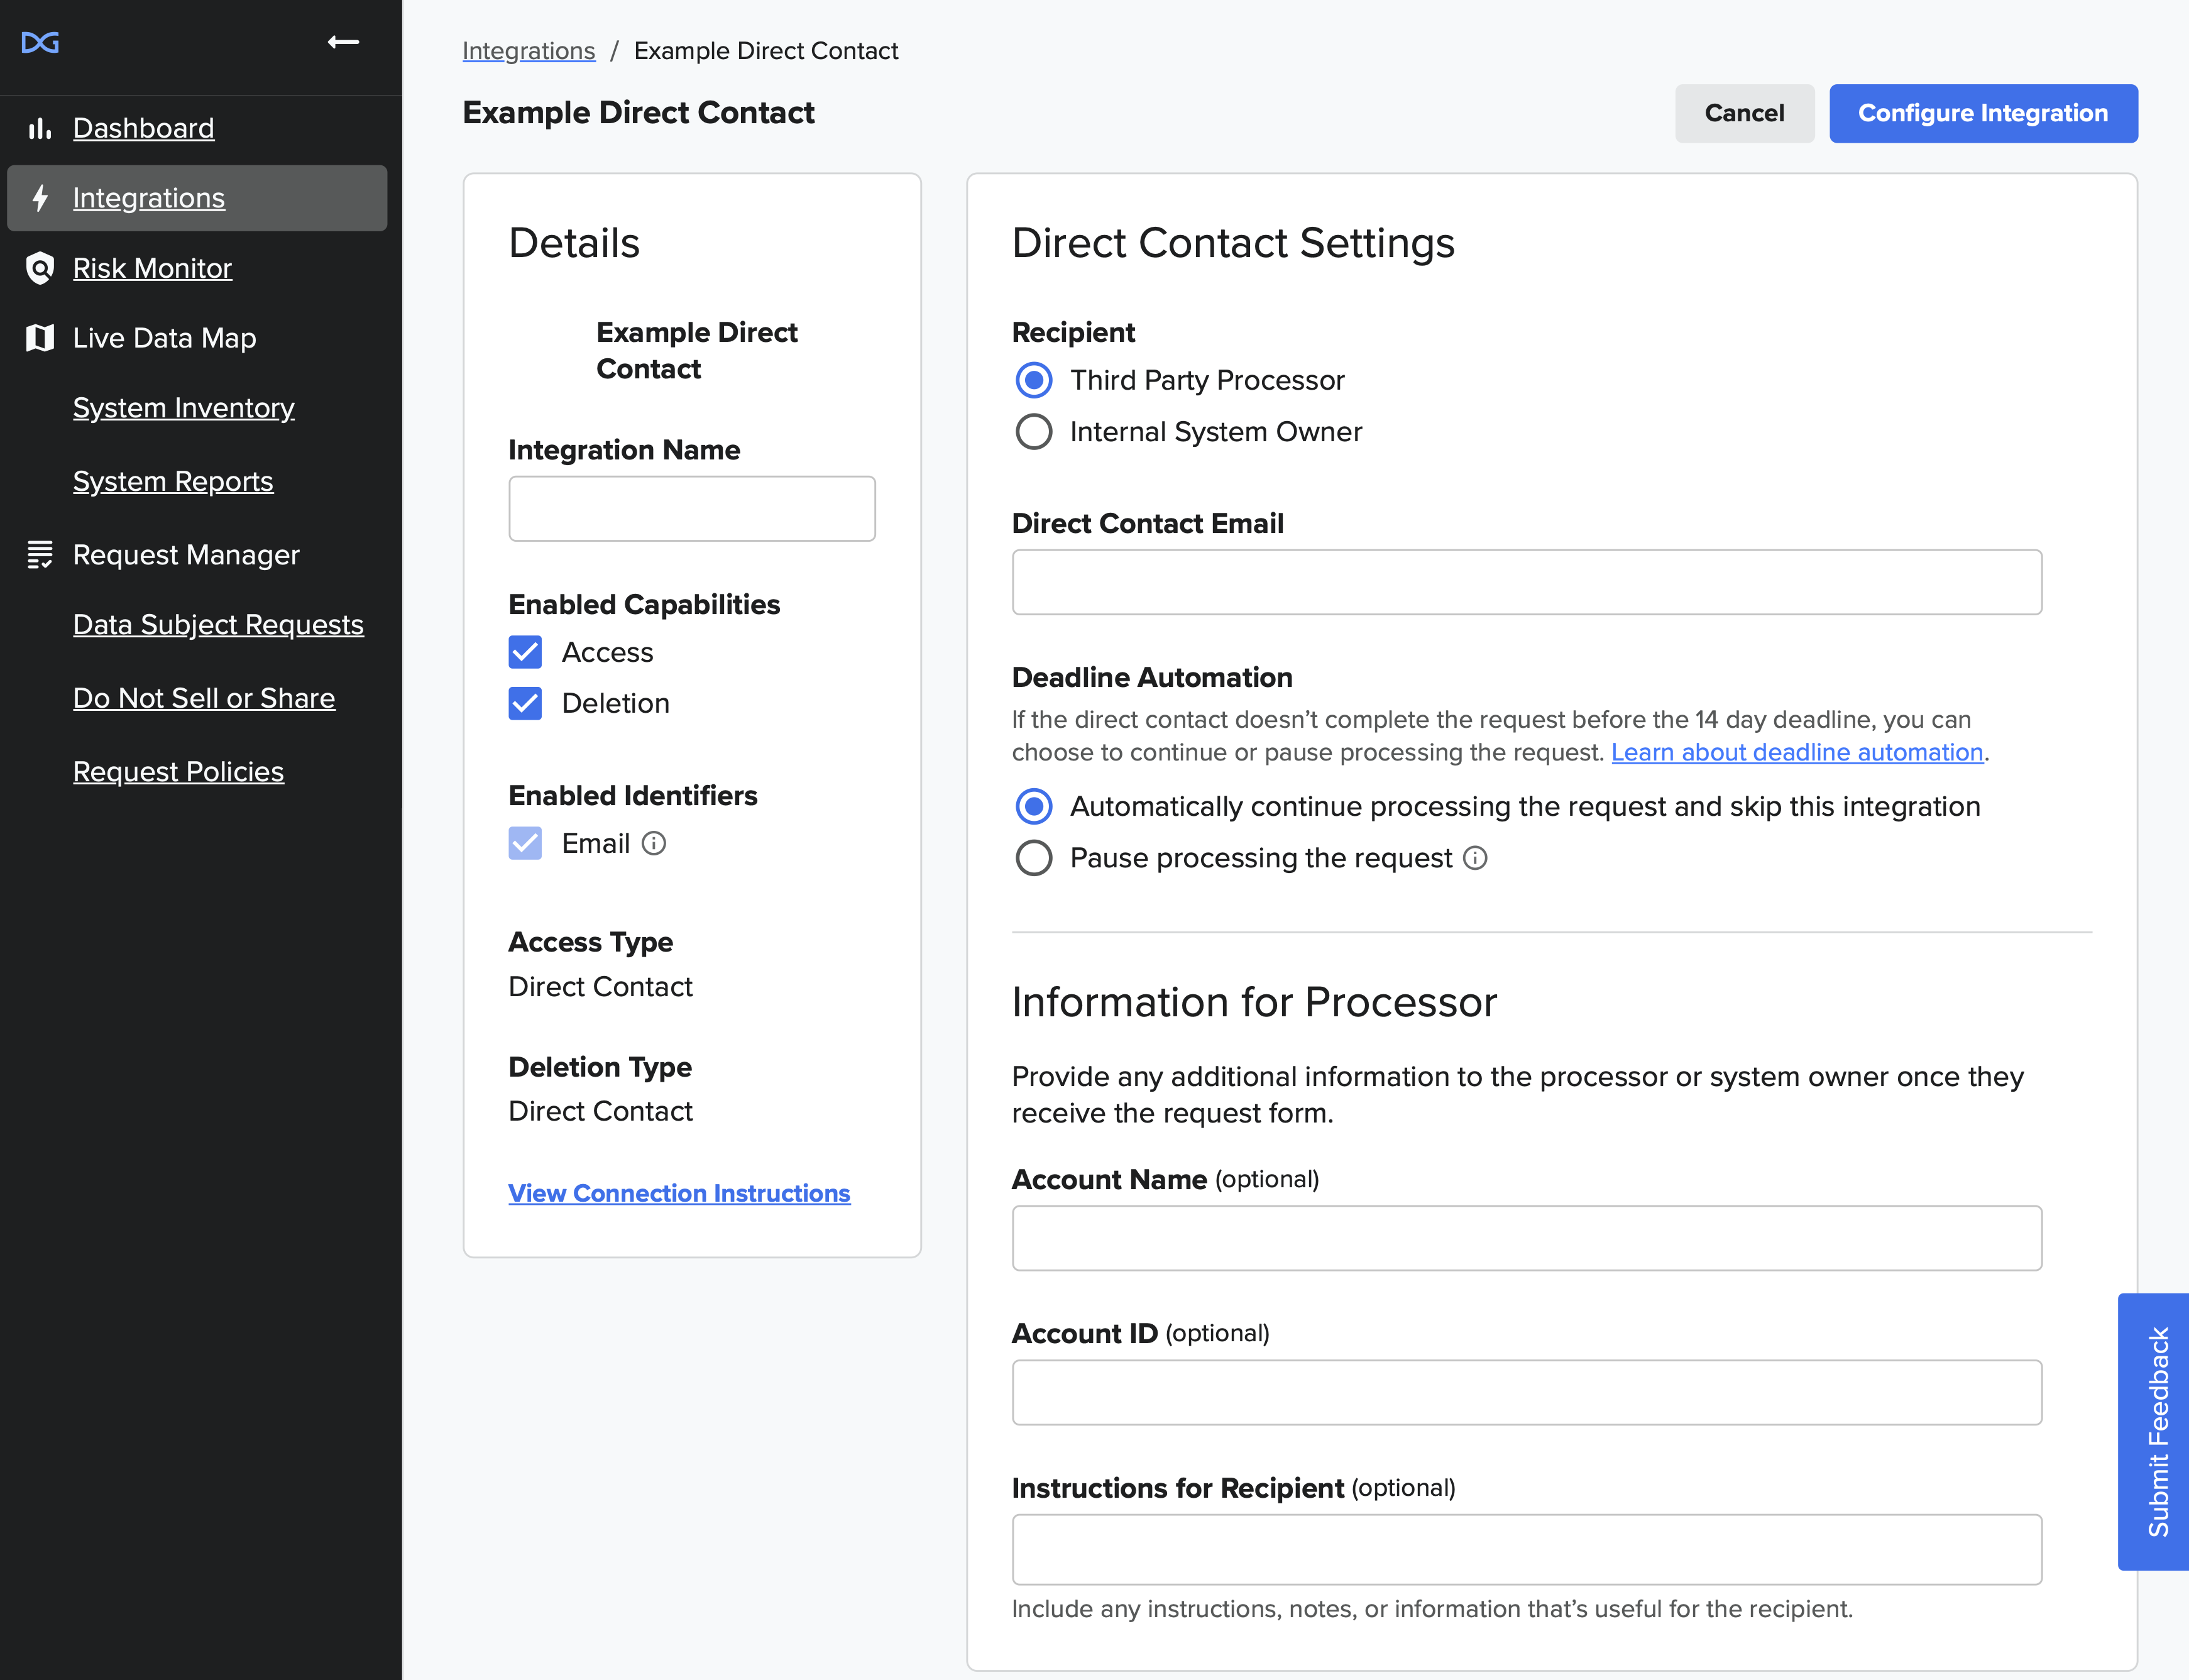The image size is (2189, 1680).
Task: Click Integrations breadcrumb link
Action: pyautogui.click(x=528, y=51)
